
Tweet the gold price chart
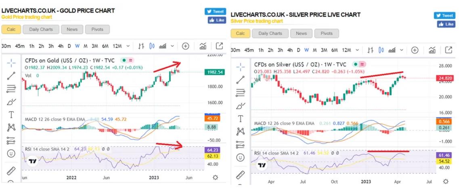pyautogui.click(x=216, y=11)
